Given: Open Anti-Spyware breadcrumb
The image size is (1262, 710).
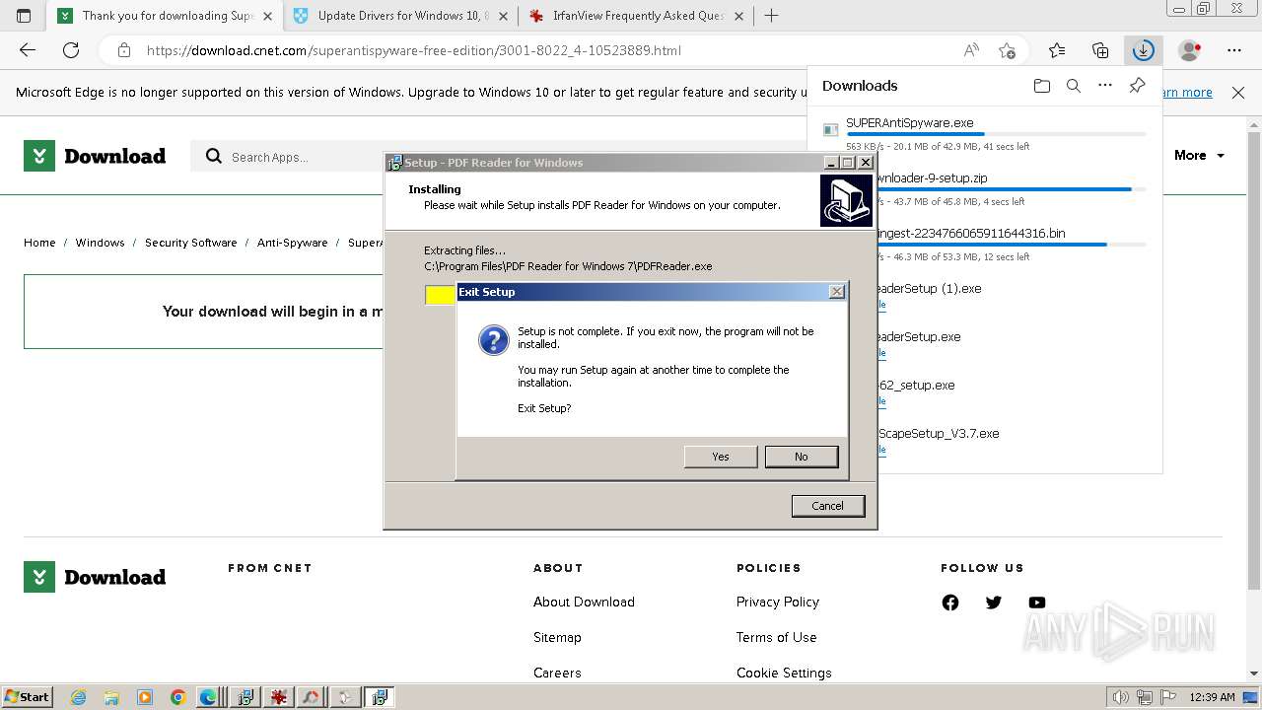Looking at the screenshot, I should coord(293,243).
